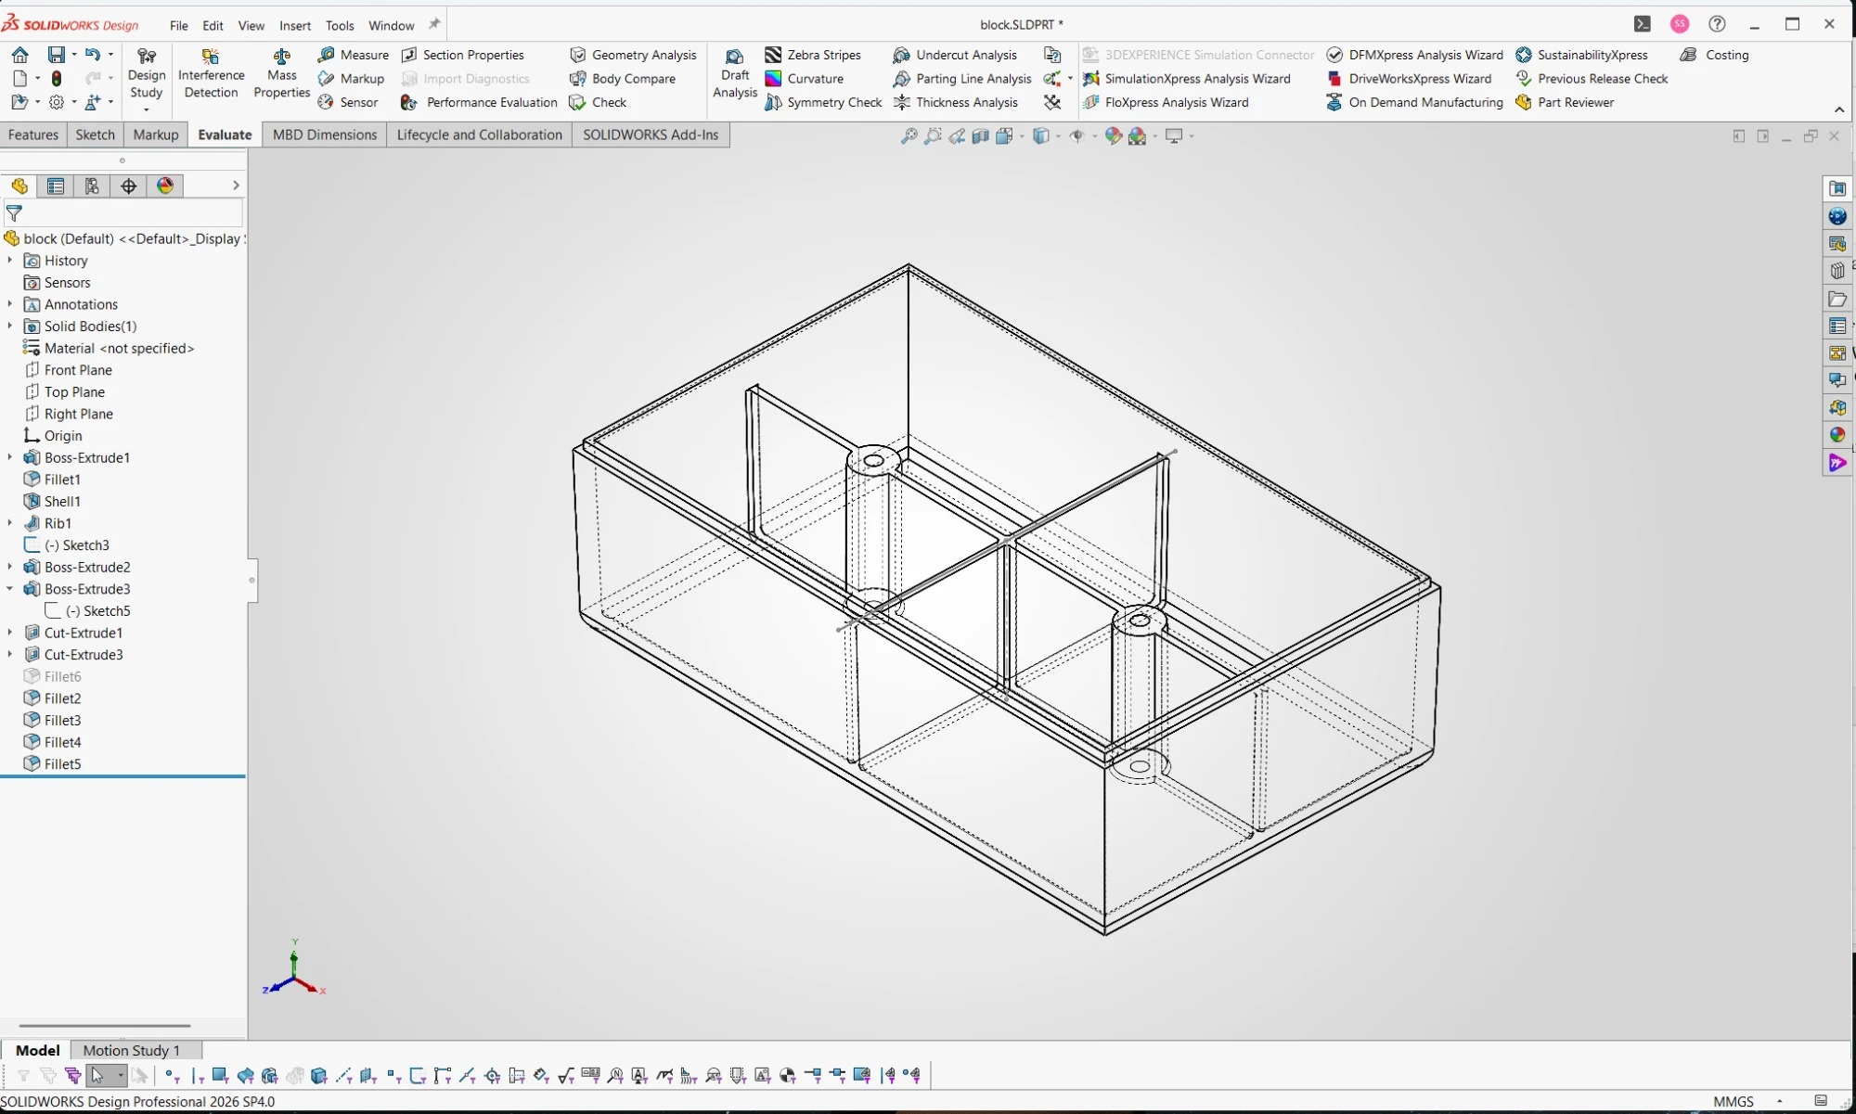Image resolution: width=1856 pixels, height=1114 pixels.
Task: Launch SimulationXpress Analysis Wizard
Action: pos(1187,79)
